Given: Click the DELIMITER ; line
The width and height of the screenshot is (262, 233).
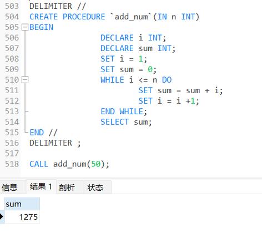Looking at the screenshot, I should pyautogui.click(x=55, y=143).
